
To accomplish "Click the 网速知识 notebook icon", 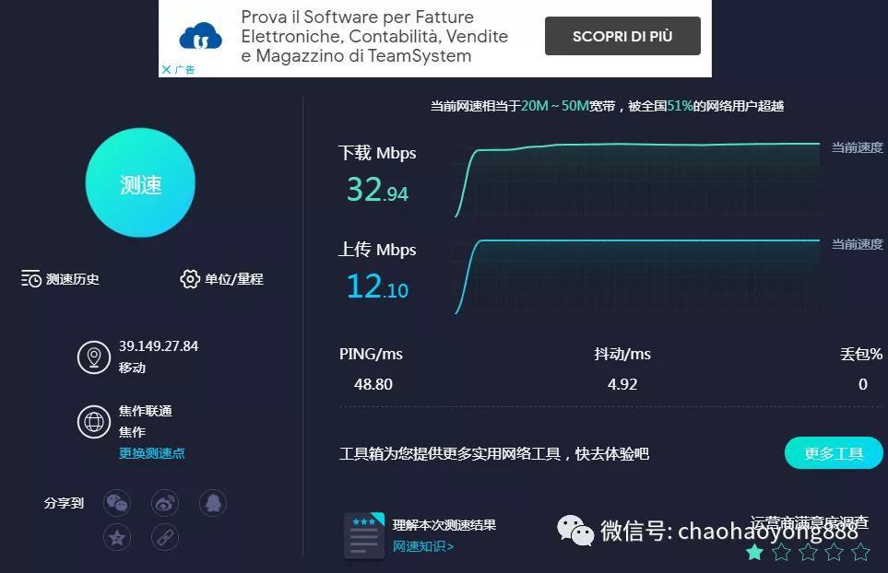I will [364, 532].
